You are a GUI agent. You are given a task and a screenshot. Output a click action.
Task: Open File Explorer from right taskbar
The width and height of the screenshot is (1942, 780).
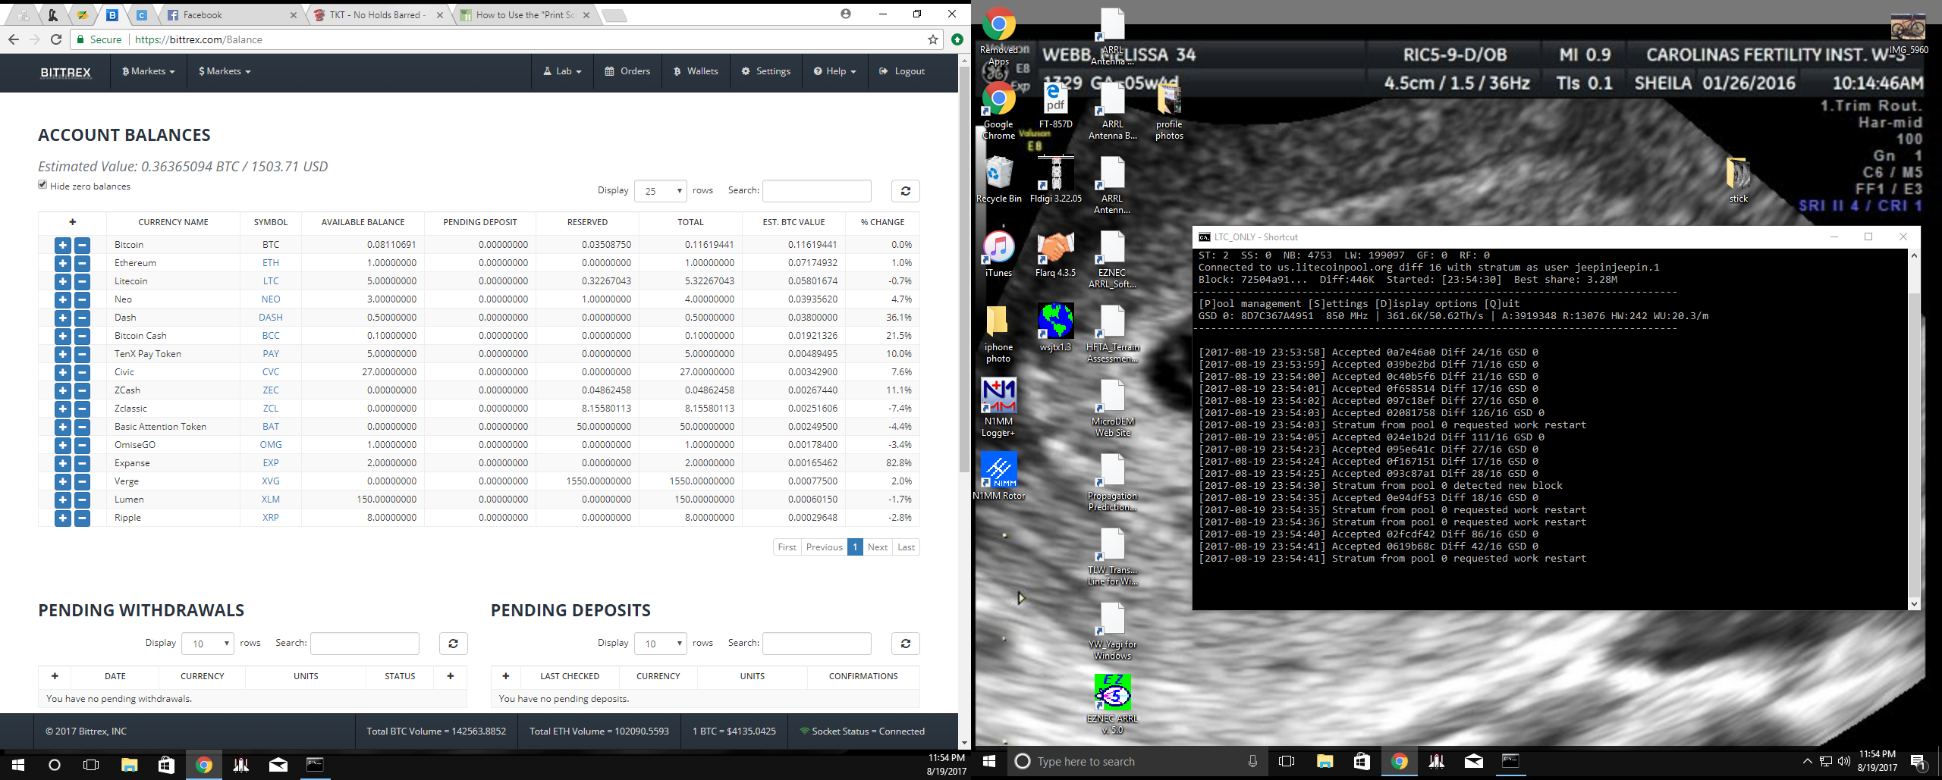1325,761
